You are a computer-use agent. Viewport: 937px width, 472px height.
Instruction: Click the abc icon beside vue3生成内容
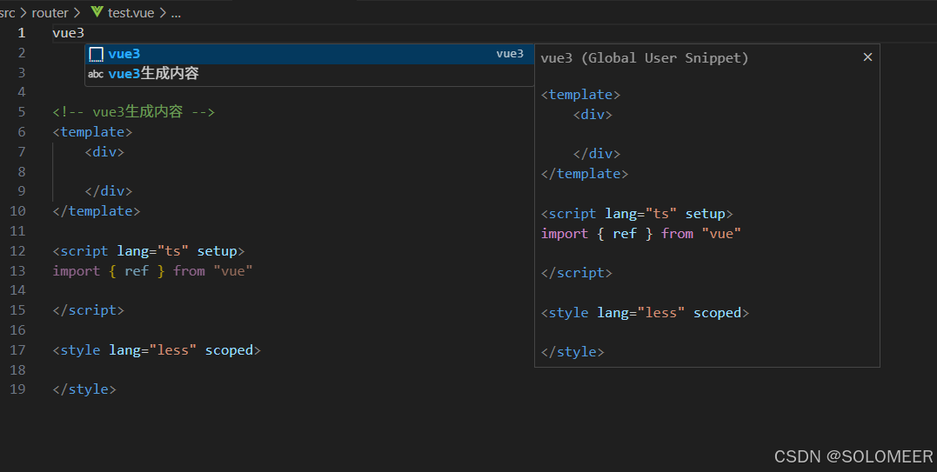tap(96, 74)
